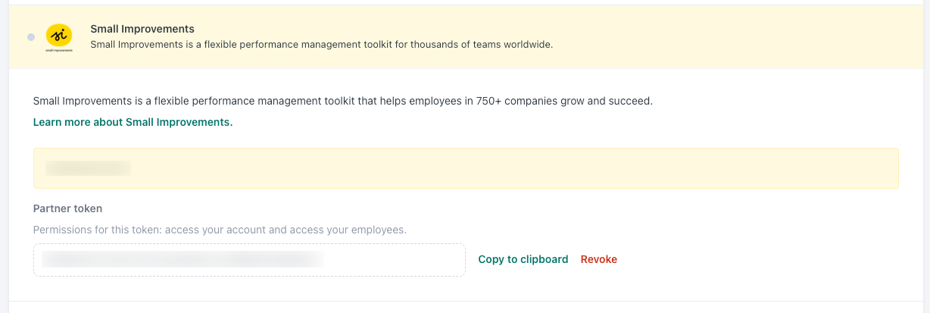Image resolution: width=930 pixels, height=313 pixels.
Task: Click the Partner token label
Action: [67, 208]
